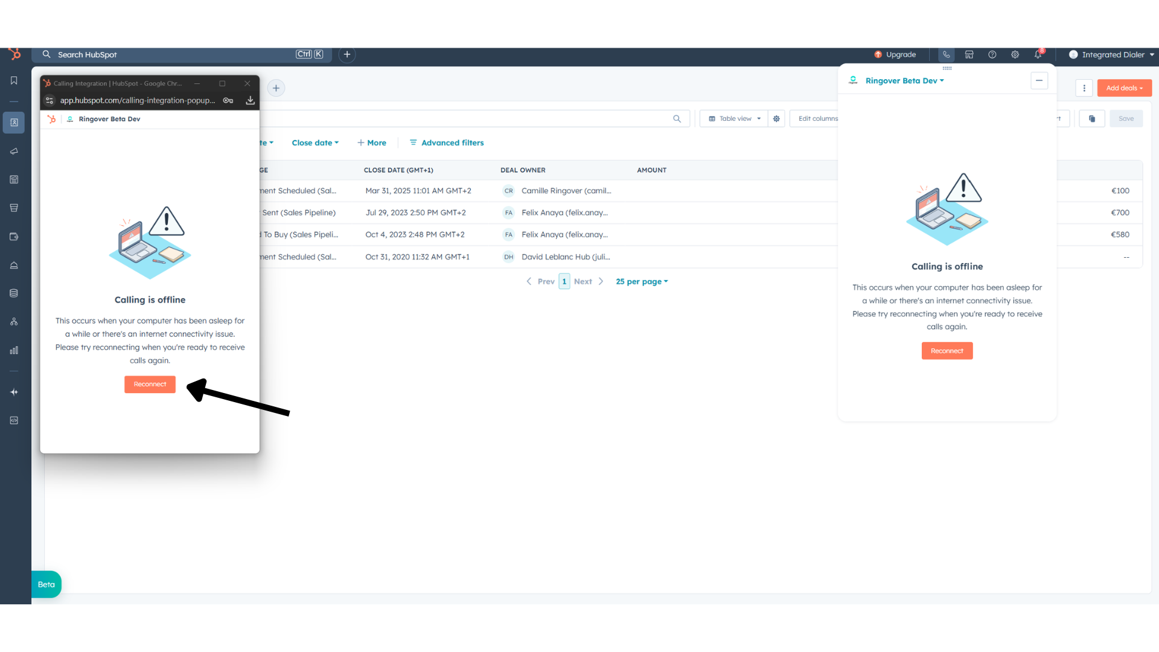
Task: Open the Close date filter dropdown
Action: [x=315, y=142]
